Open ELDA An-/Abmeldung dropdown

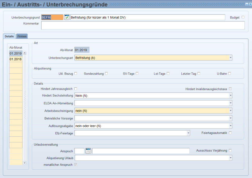click(231, 103)
